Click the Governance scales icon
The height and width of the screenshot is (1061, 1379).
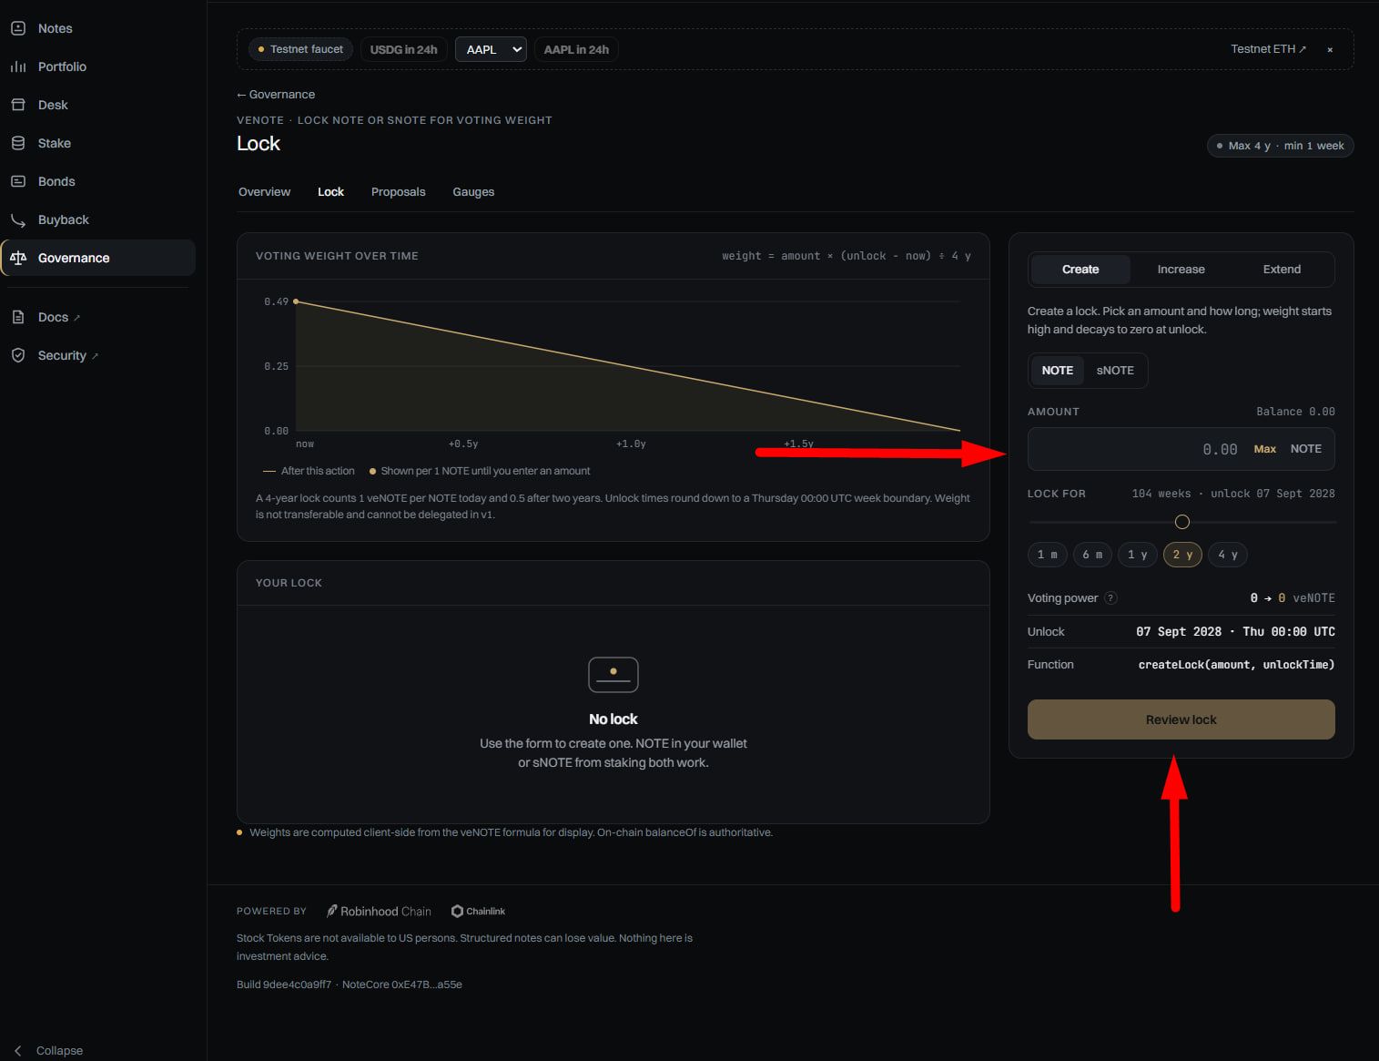18,258
